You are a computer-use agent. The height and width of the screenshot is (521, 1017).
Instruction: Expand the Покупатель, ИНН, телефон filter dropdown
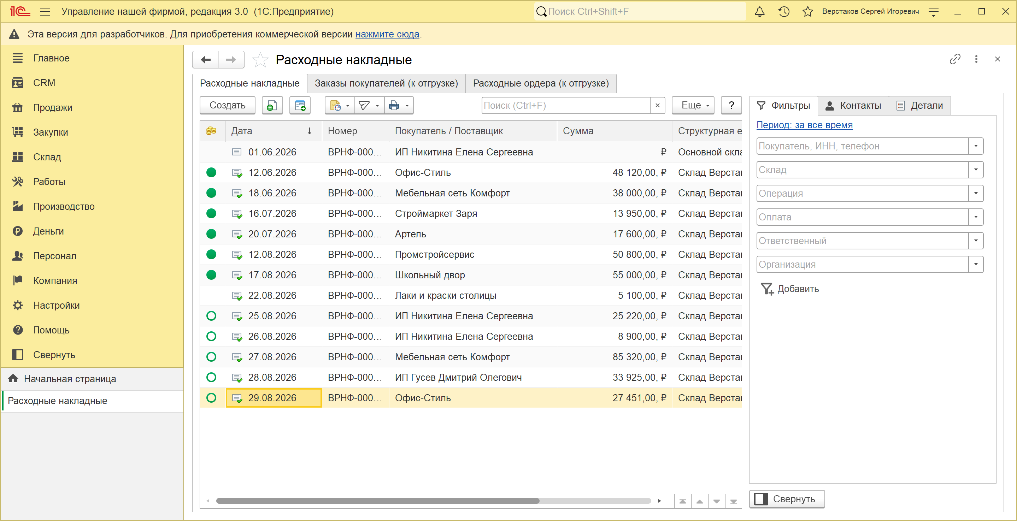(x=976, y=146)
